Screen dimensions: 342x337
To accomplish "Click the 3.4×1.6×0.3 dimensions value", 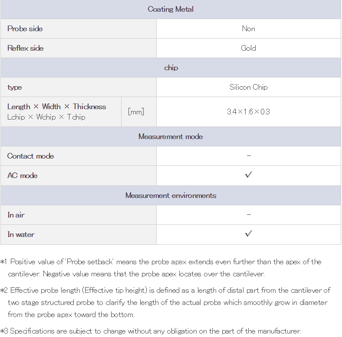I will tap(248, 112).
